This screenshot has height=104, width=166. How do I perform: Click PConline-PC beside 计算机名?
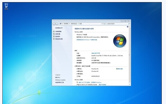(95, 69)
